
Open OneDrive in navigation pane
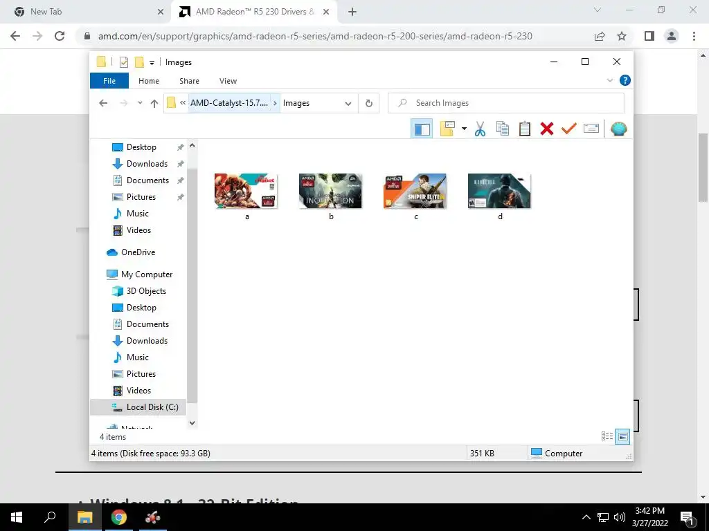[138, 252]
